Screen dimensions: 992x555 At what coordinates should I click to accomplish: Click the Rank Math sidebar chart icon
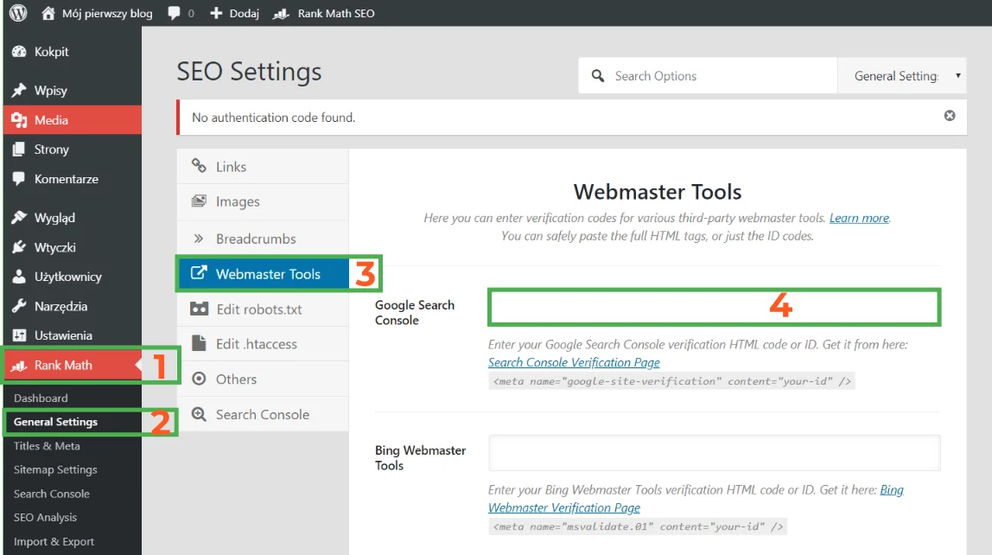click(19, 365)
